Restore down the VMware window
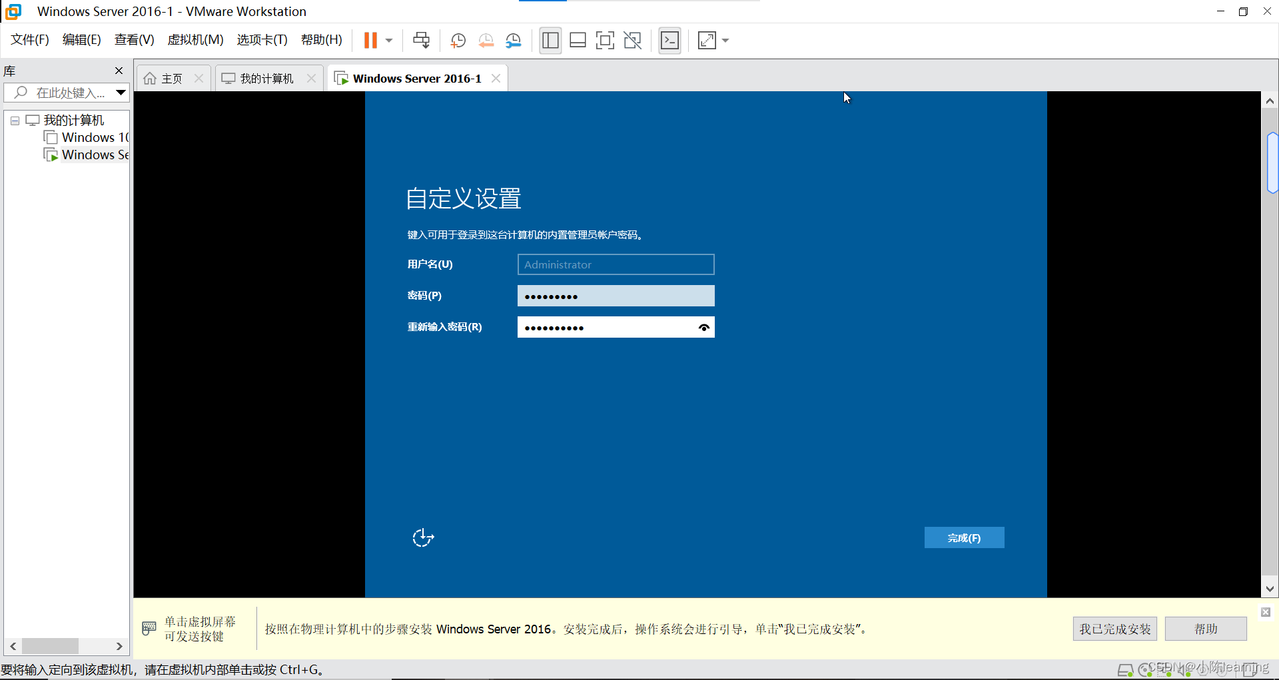This screenshot has width=1279, height=680. pyautogui.click(x=1243, y=11)
